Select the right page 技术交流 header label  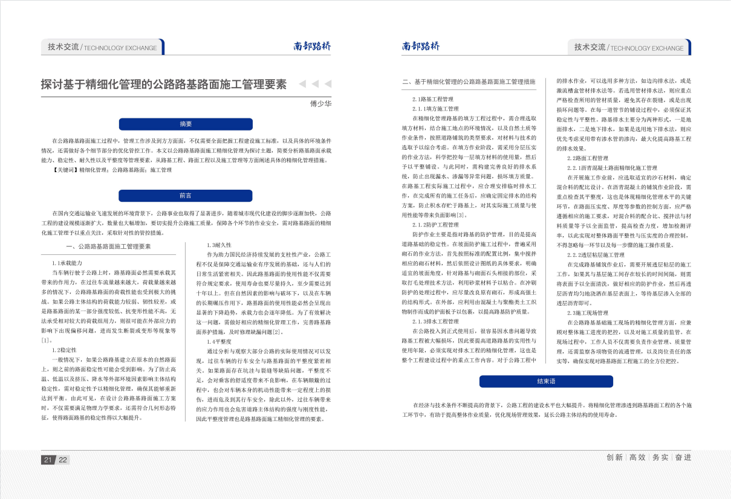(590, 47)
